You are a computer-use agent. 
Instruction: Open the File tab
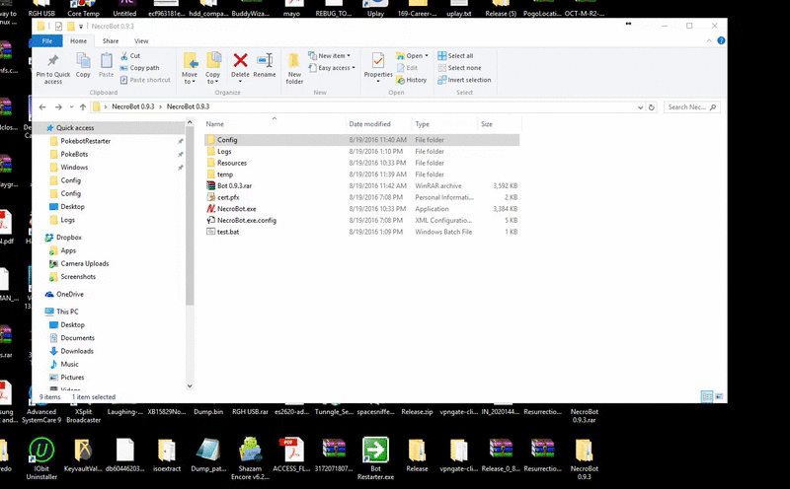pyautogui.click(x=47, y=41)
